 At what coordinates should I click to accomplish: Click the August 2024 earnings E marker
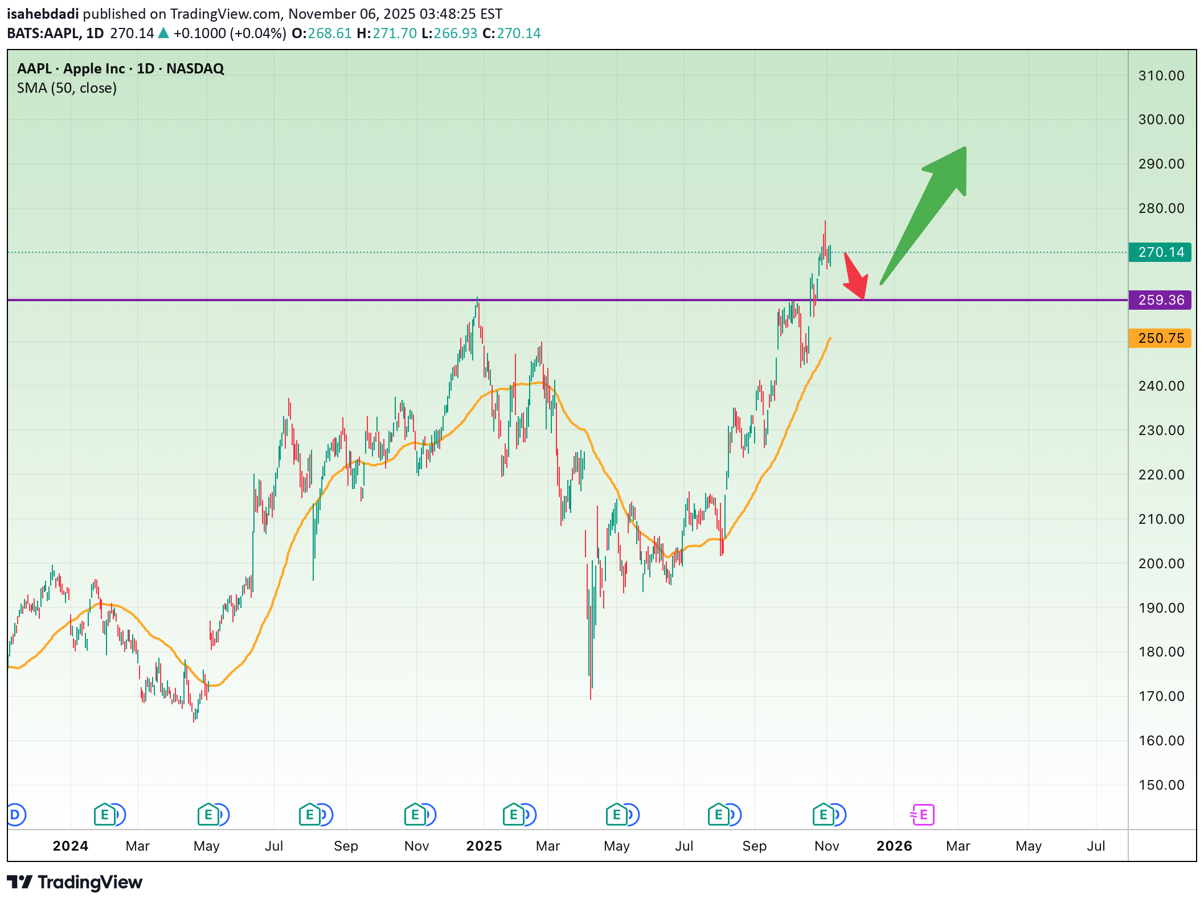tap(309, 815)
